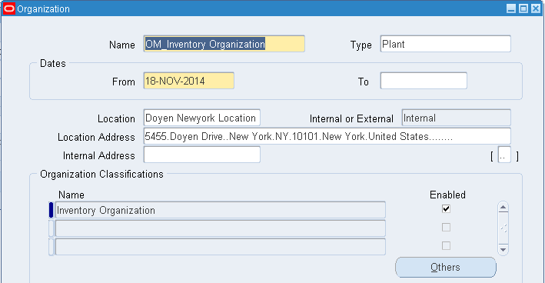
Task: Select the second classification name row
Action: [221, 228]
